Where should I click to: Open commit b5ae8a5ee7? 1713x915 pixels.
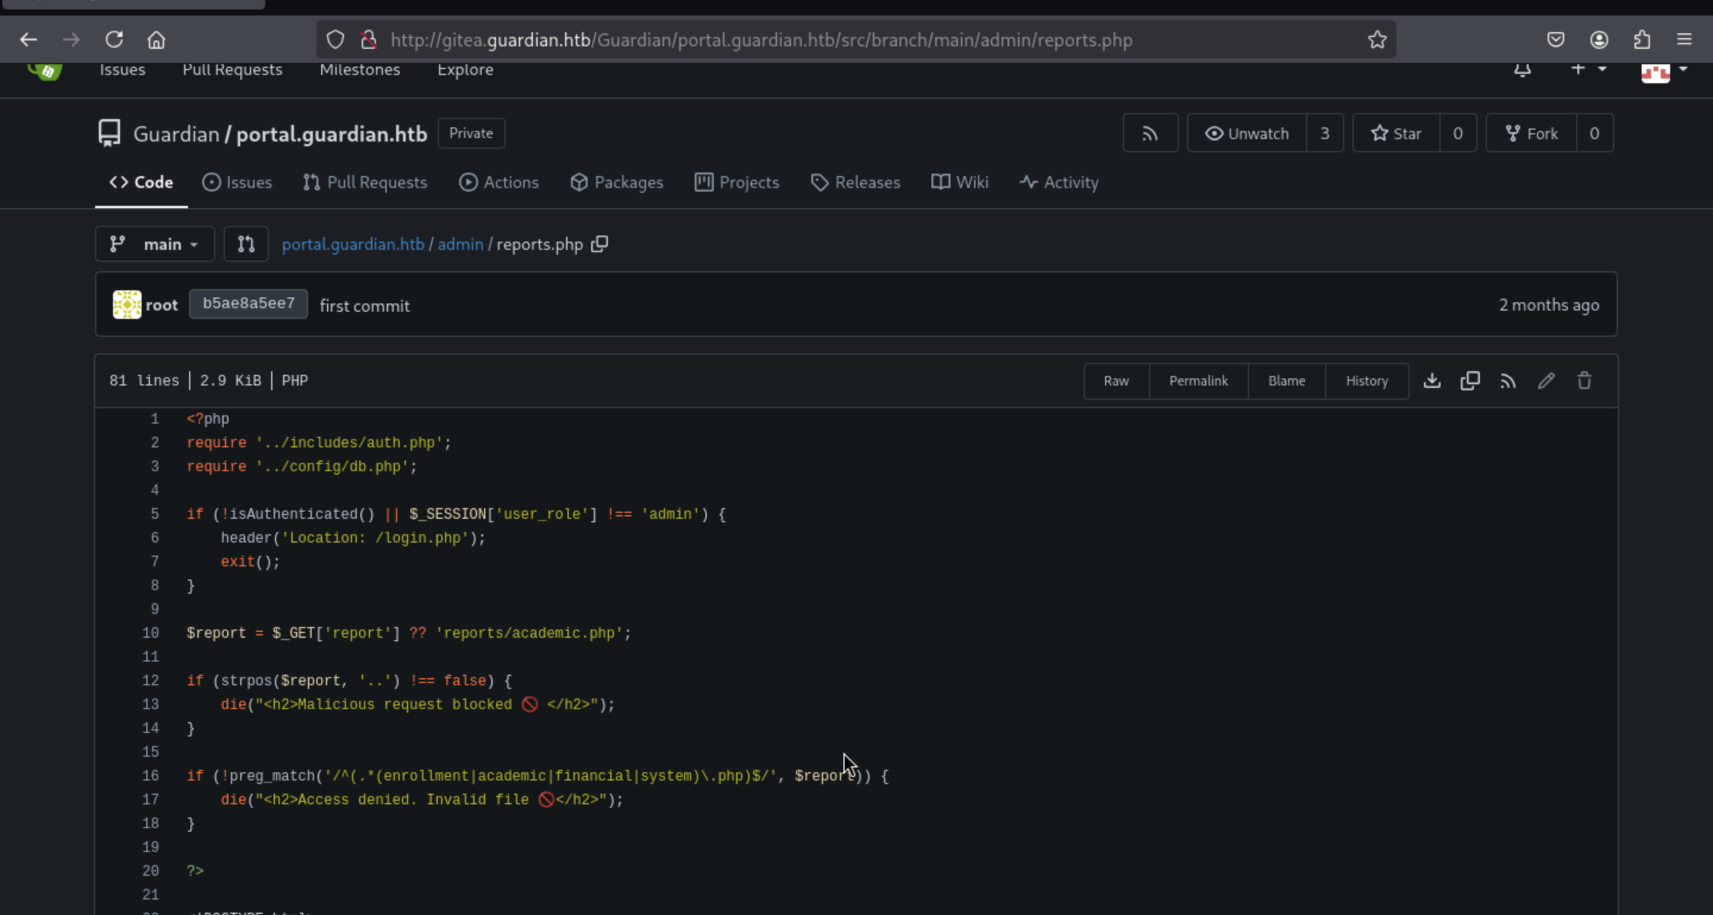(x=248, y=304)
